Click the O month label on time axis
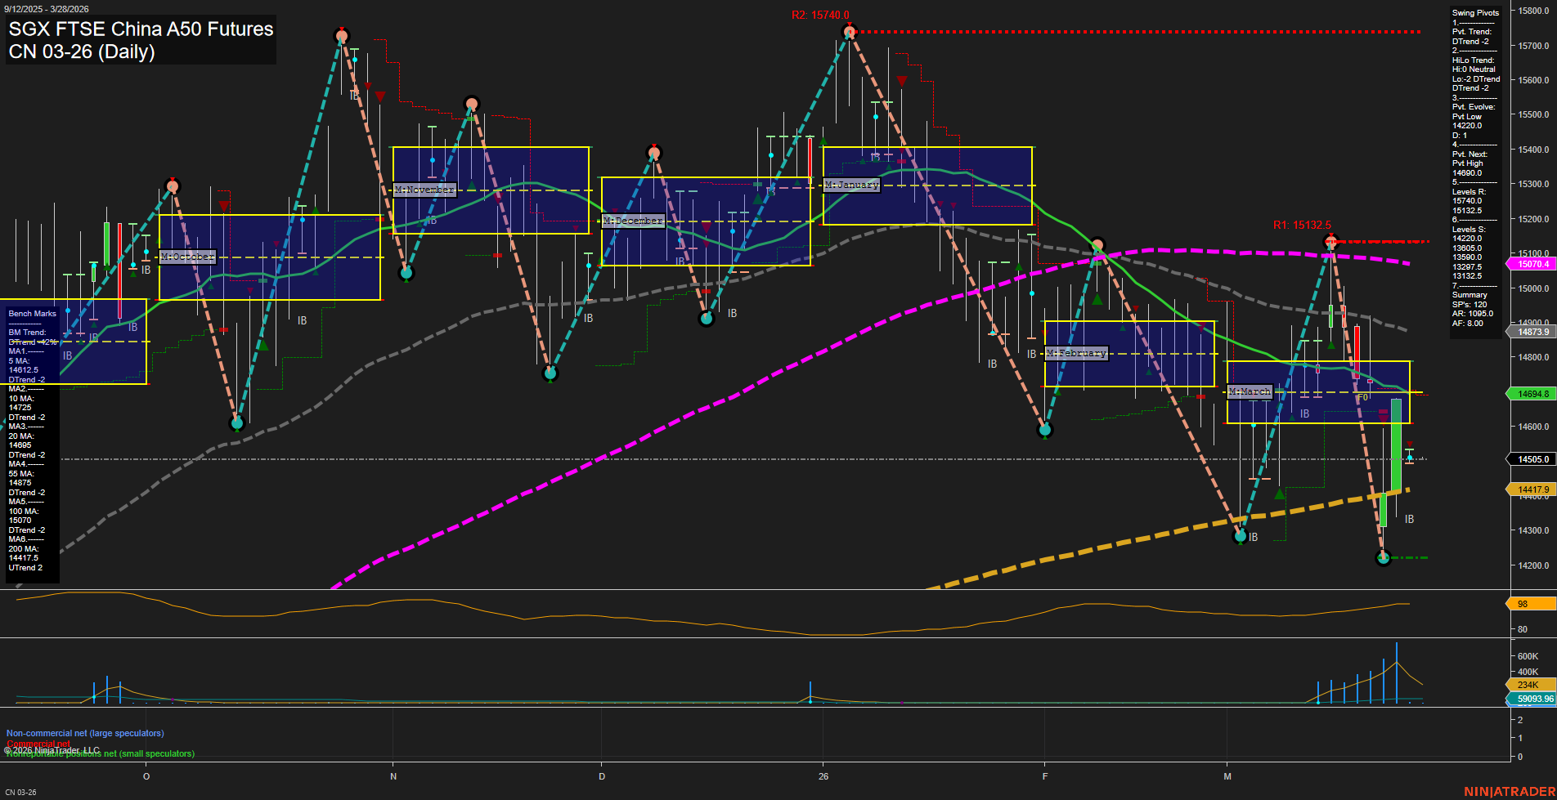This screenshot has height=800, width=1557. (146, 776)
